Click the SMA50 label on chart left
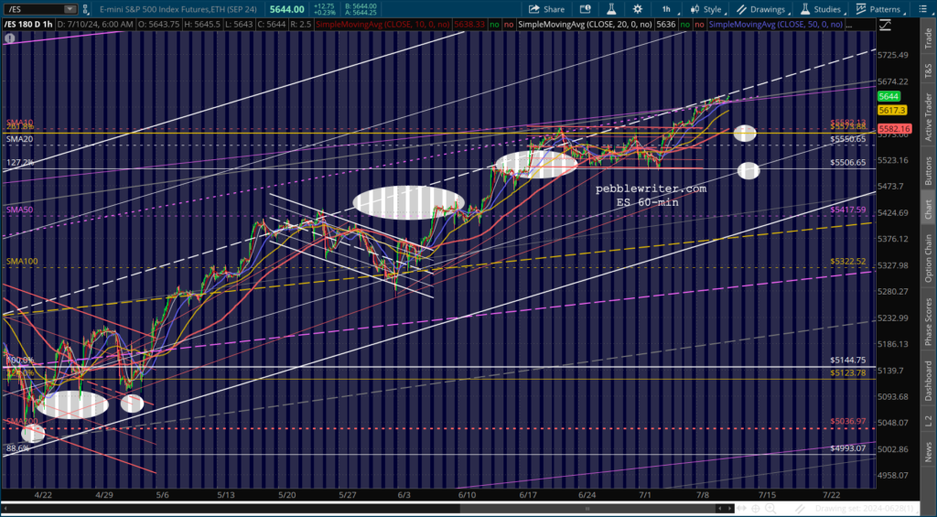Screen dimensions: 937x517 (x=19, y=210)
